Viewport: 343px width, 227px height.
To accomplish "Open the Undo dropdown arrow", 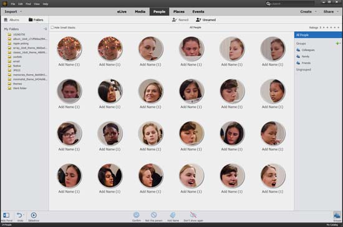I will click(x=24, y=215).
